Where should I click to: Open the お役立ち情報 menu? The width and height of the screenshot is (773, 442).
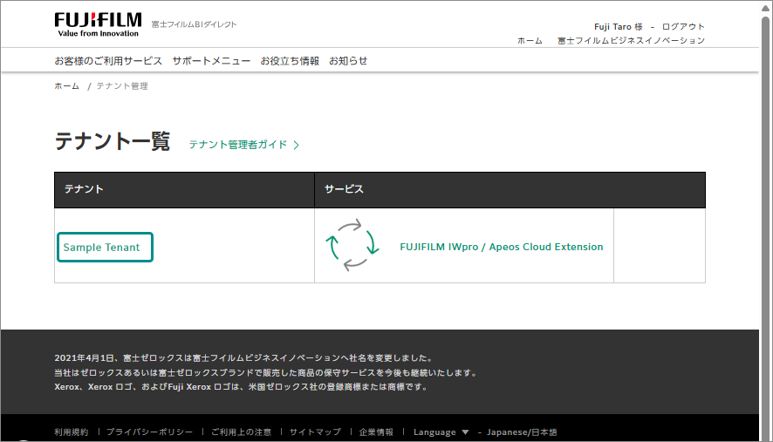click(x=290, y=61)
